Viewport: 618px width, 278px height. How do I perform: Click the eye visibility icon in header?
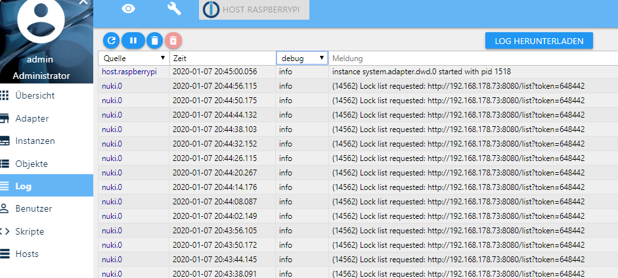tap(128, 9)
